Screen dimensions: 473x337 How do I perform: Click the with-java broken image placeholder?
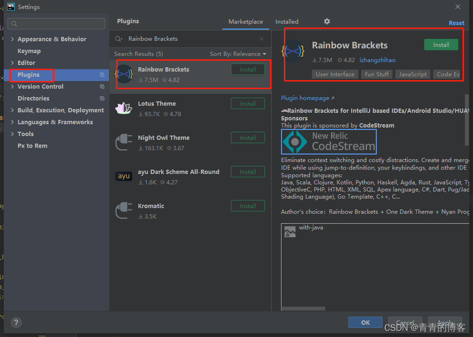[290, 232]
